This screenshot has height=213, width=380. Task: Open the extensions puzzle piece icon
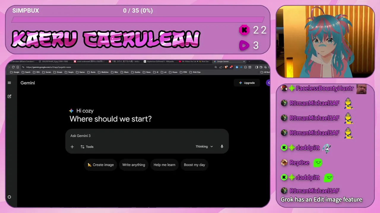(245, 67)
